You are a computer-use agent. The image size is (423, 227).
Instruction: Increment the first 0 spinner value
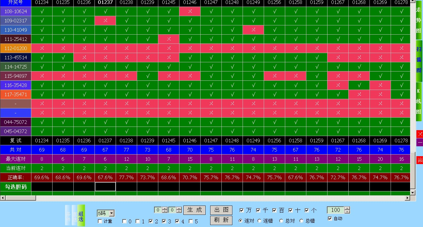(x=165, y=208)
